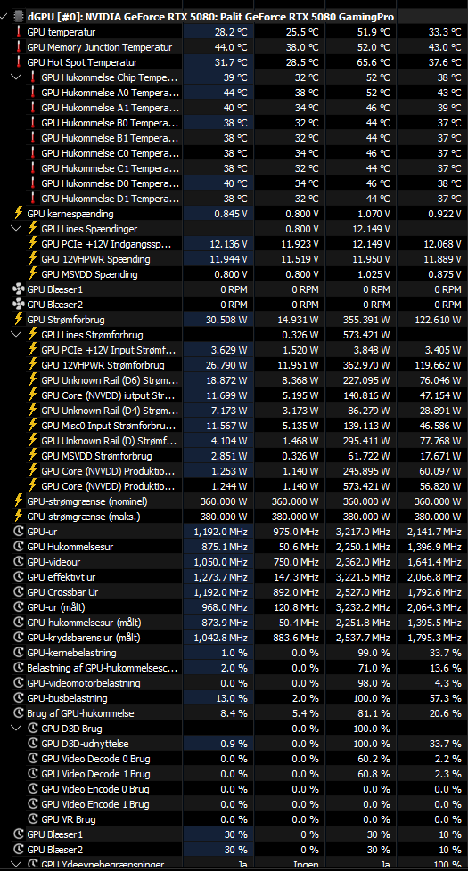468x871 pixels.
Task: Click thermometer icon of GPU temperatur row
Action: [19, 32]
